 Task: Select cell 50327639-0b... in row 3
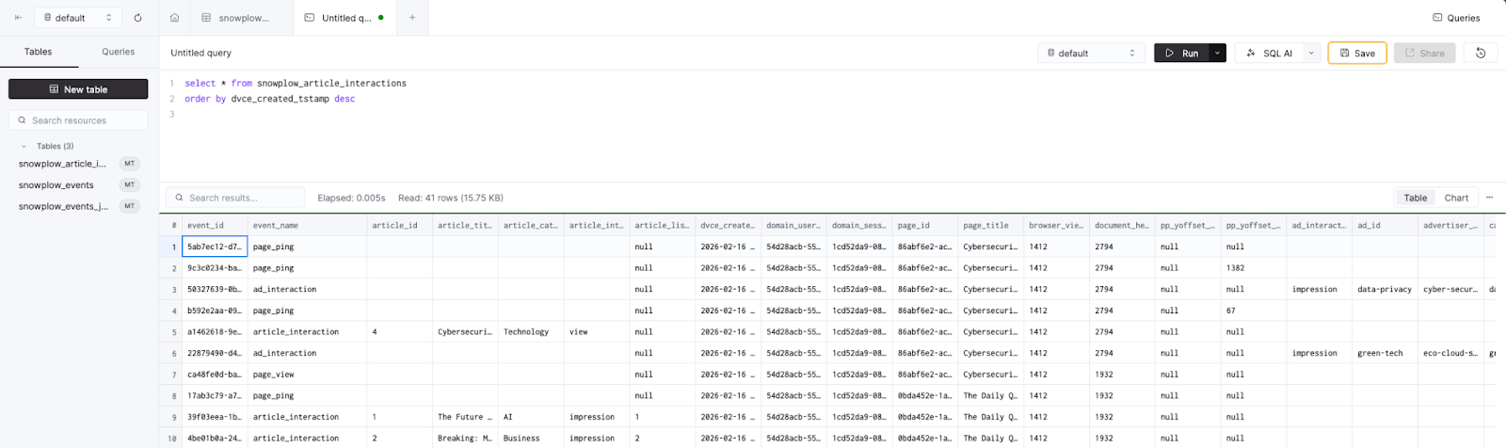(215, 289)
